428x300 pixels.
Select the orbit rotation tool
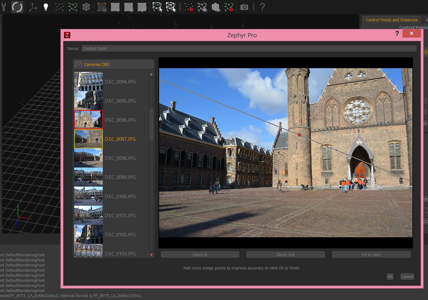click(17, 7)
